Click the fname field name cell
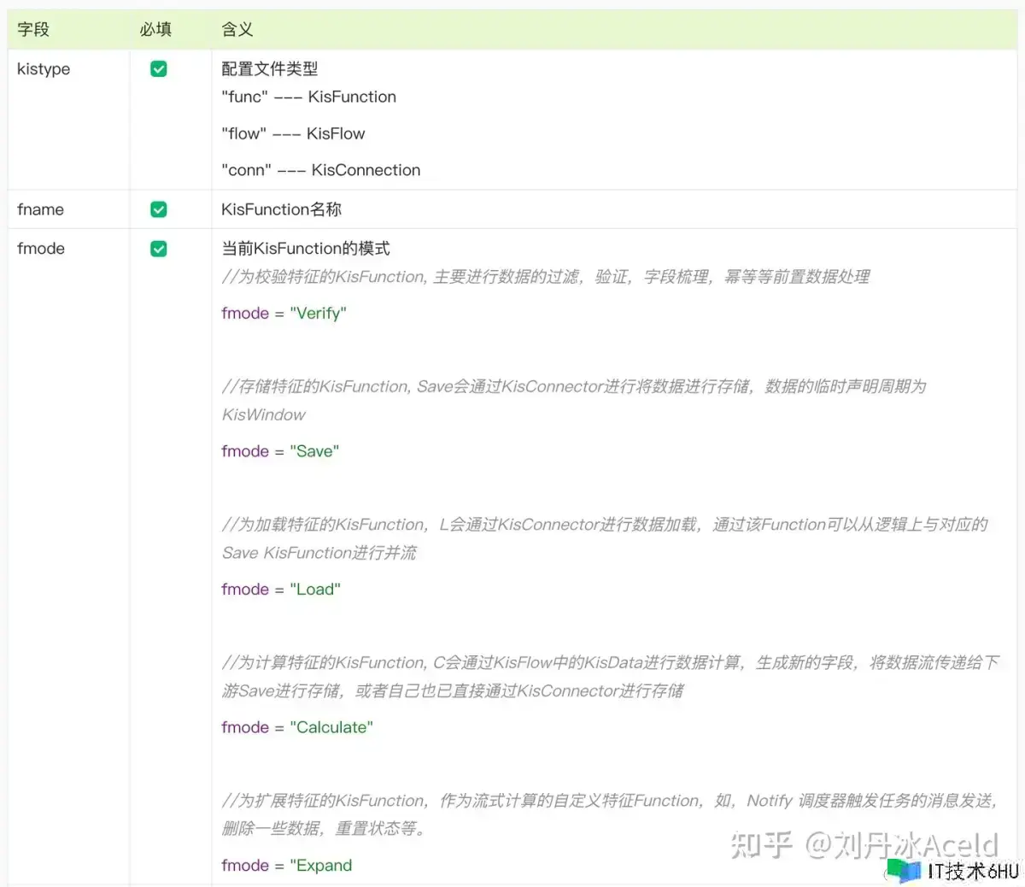Image resolution: width=1025 pixels, height=887 pixels. click(40, 209)
